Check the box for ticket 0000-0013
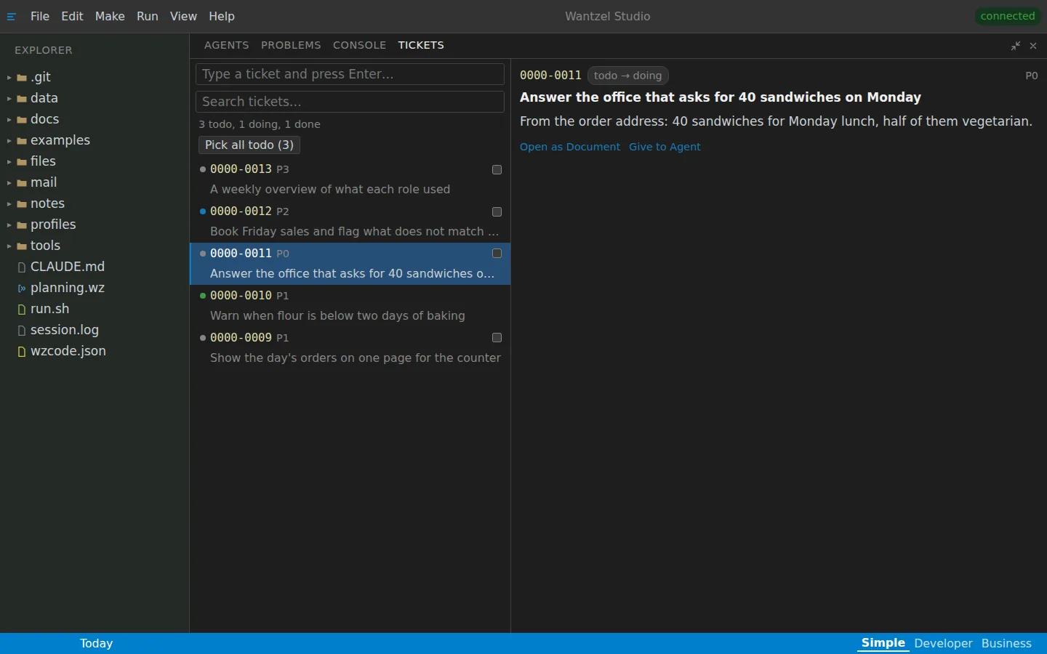Image resolution: width=1047 pixels, height=654 pixels. (497, 169)
